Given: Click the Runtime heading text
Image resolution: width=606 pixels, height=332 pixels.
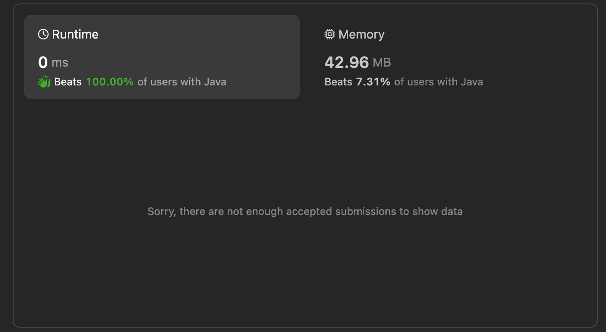Looking at the screenshot, I should click(x=75, y=34).
